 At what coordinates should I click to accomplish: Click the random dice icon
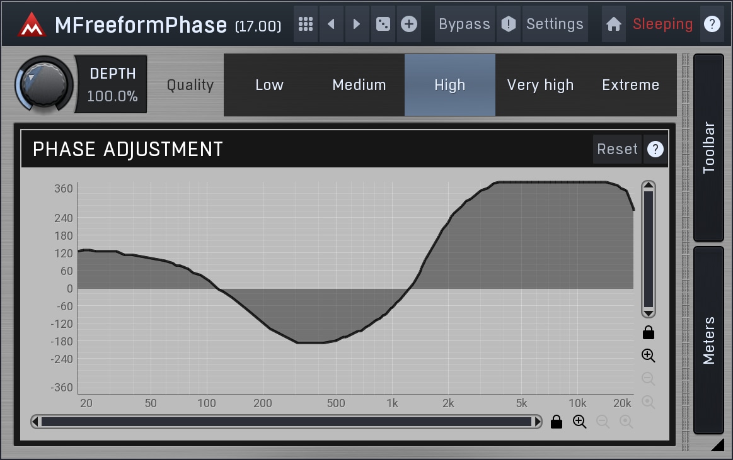tap(383, 25)
